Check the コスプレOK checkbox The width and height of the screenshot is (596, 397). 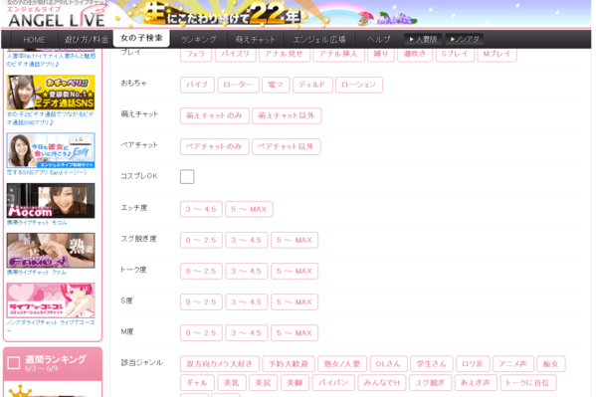[x=187, y=176]
